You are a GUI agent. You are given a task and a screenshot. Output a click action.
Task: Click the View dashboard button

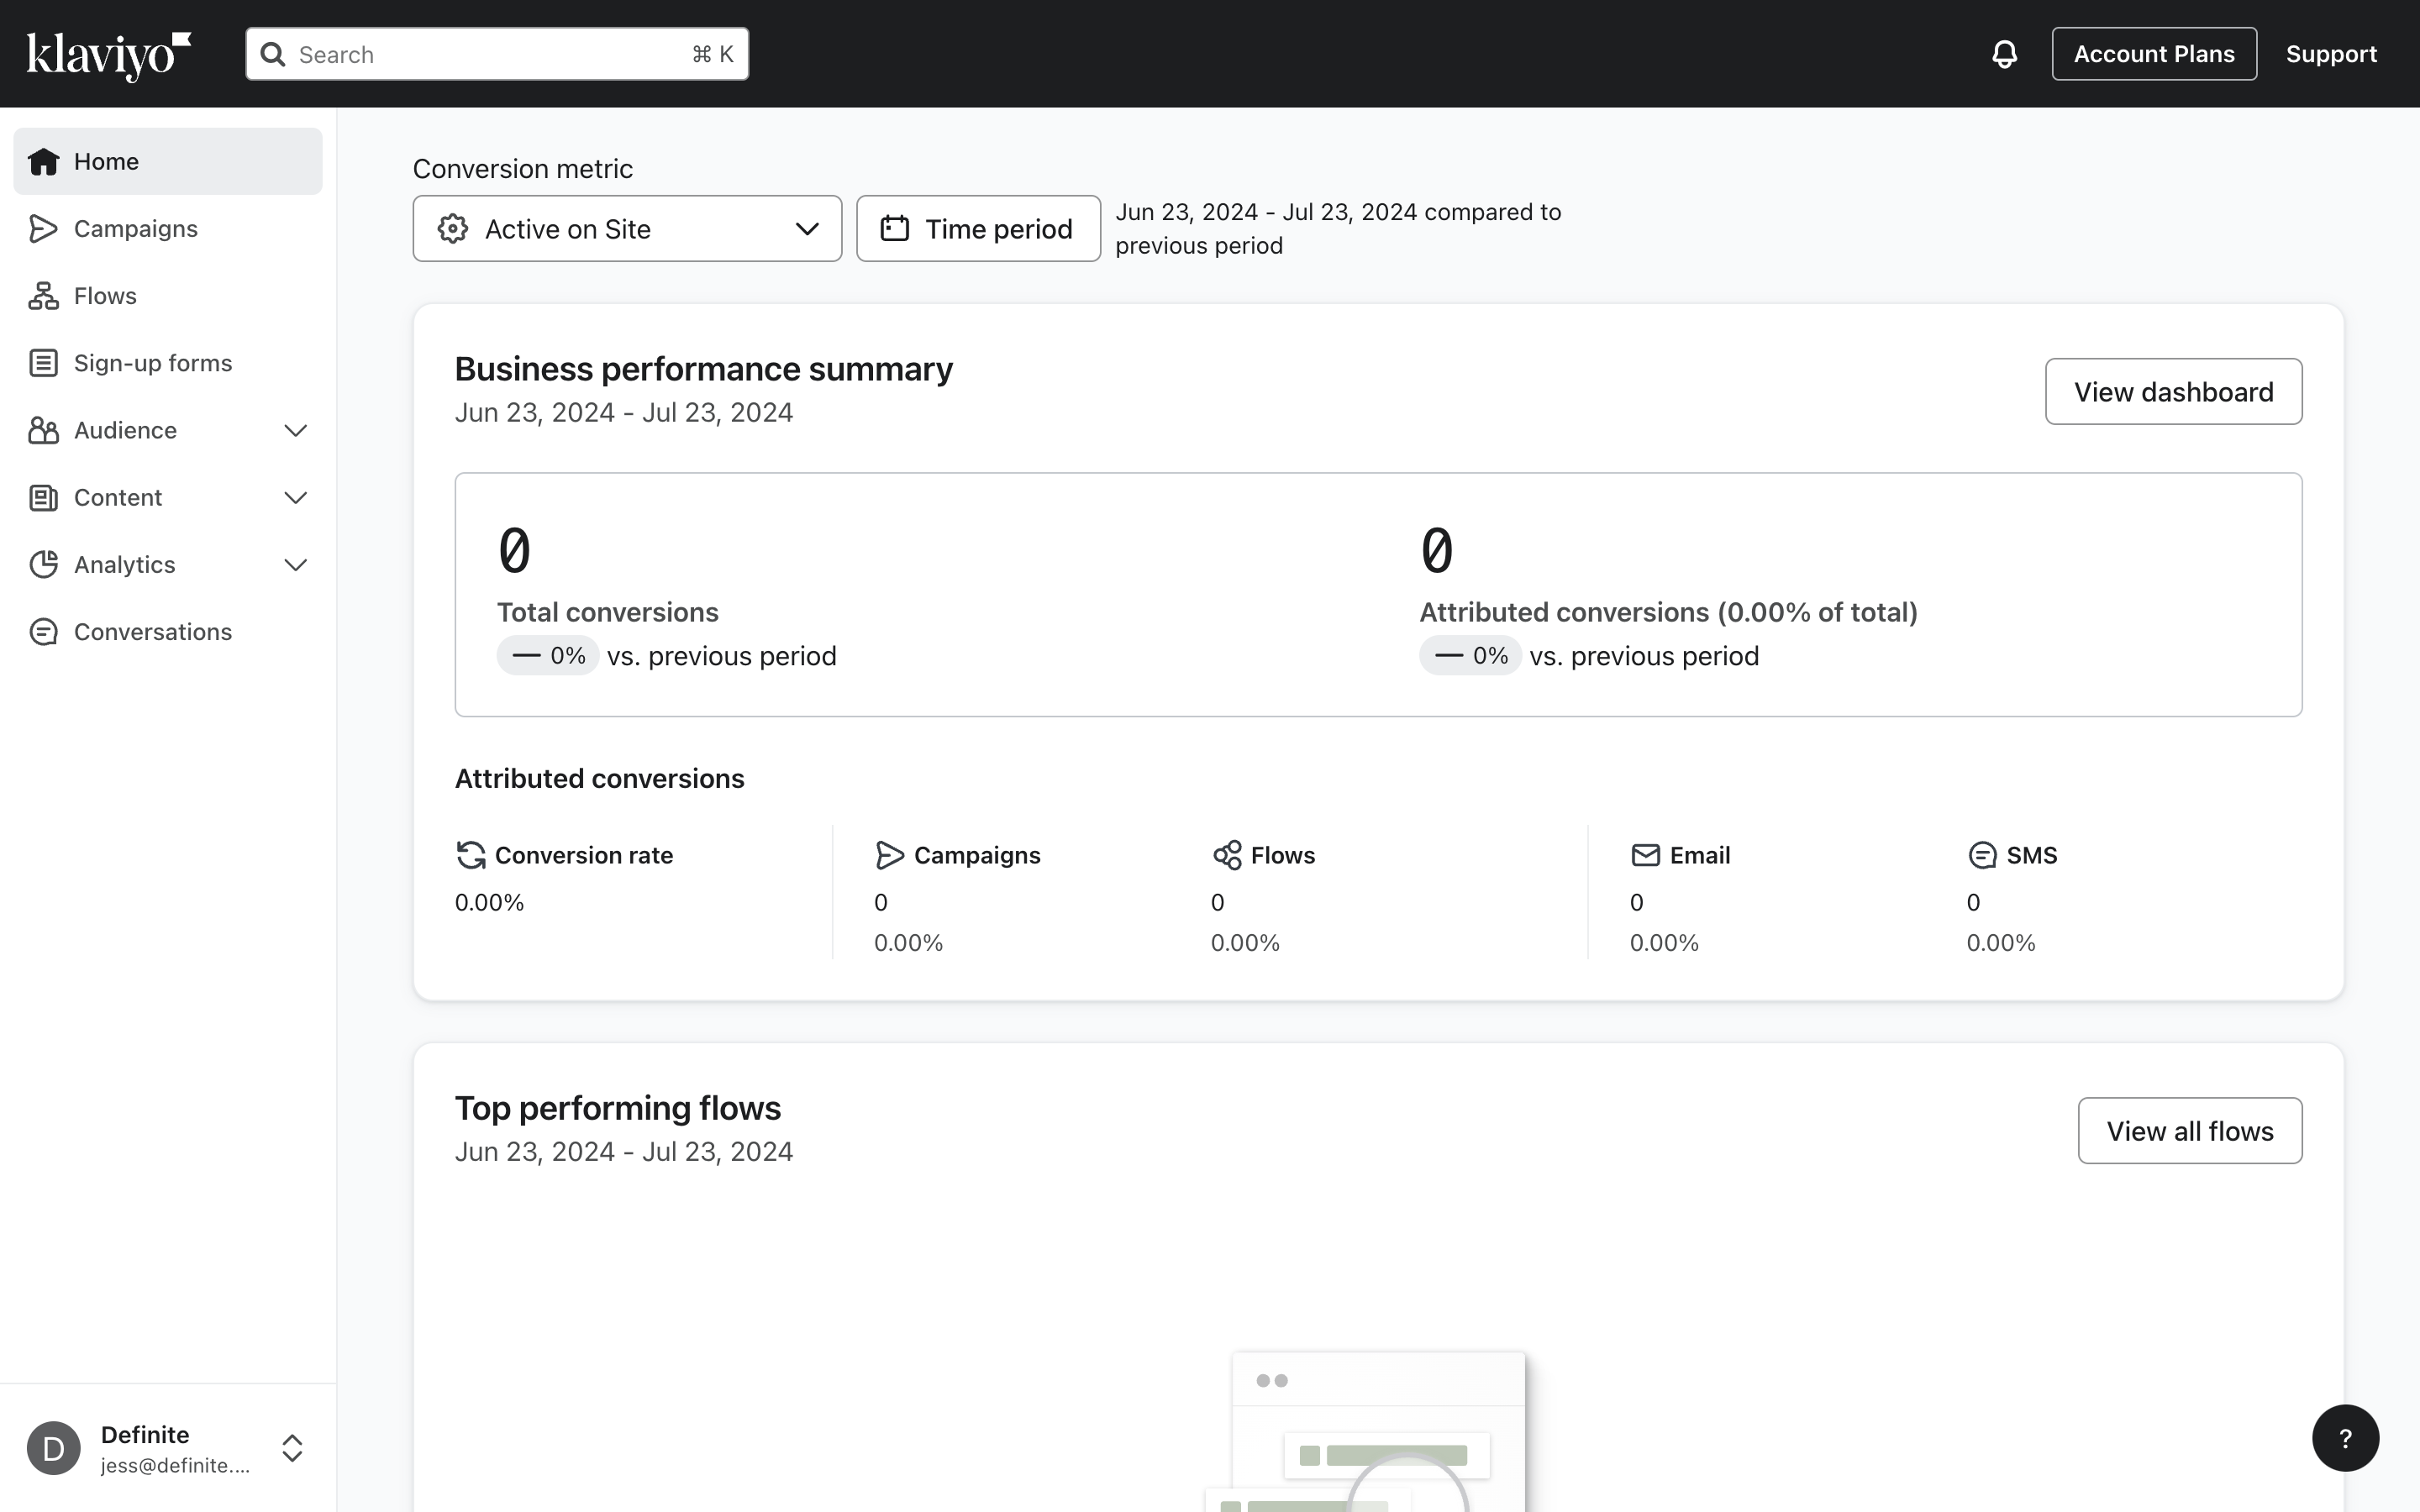coord(2173,392)
